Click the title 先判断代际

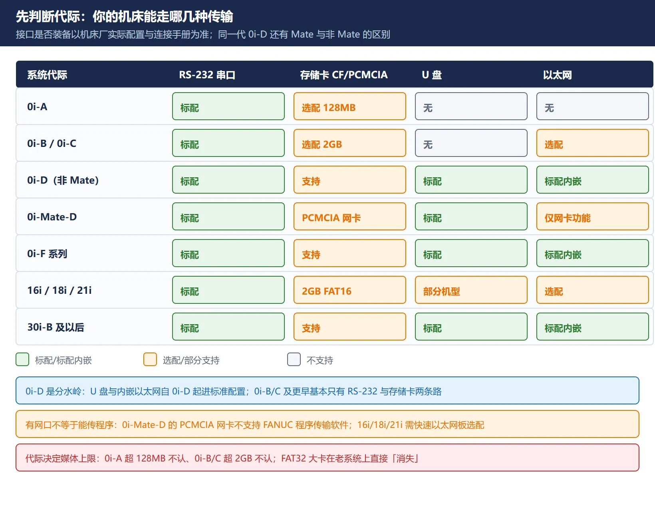pos(125,16)
